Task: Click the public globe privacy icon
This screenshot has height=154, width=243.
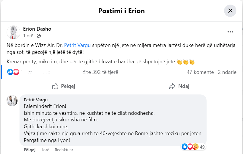Action: pos(39,36)
